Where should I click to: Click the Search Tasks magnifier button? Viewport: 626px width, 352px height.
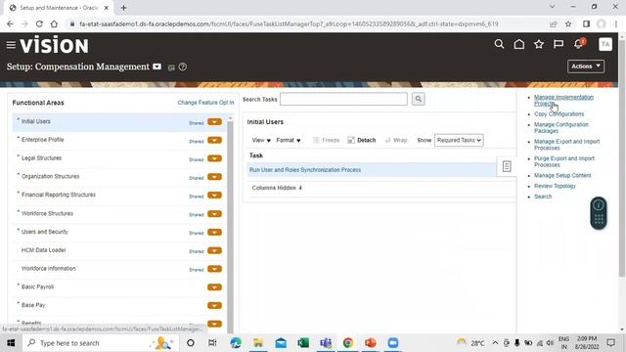coord(419,99)
